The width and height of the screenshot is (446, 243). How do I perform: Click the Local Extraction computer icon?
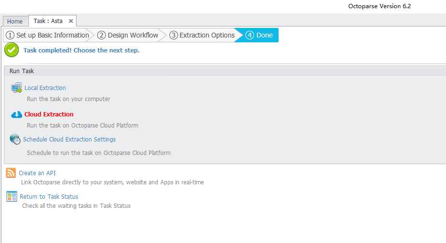16,88
